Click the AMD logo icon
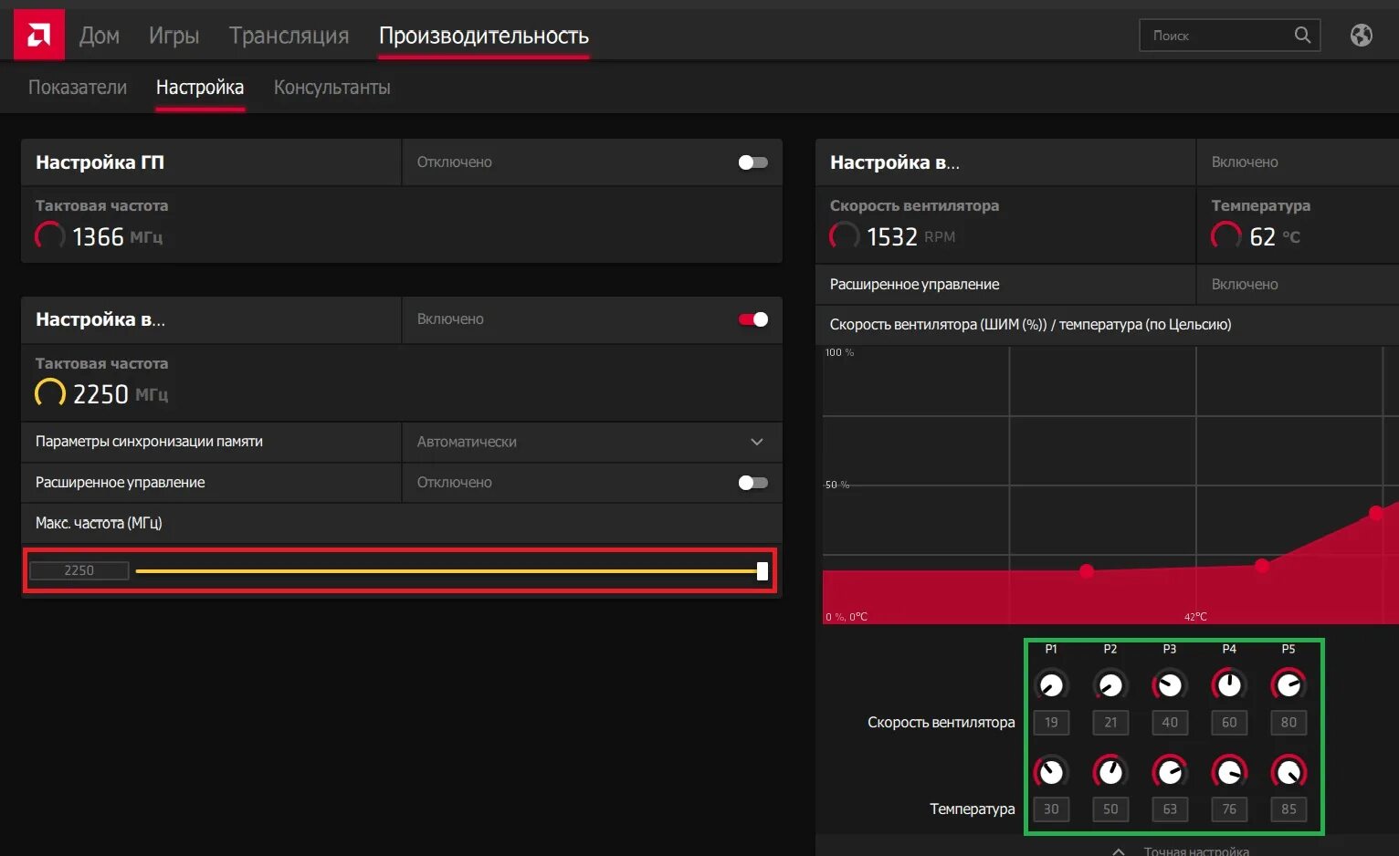This screenshot has height=856, width=1399. [x=39, y=35]
